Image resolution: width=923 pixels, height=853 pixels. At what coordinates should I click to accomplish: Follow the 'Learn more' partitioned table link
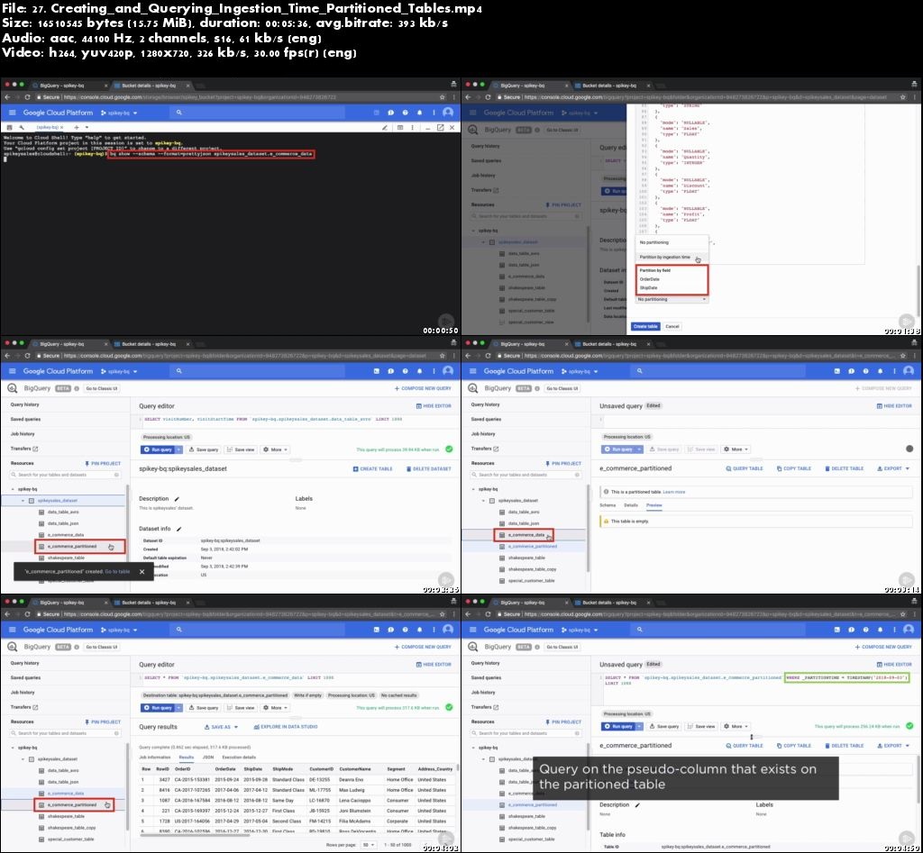674,492
